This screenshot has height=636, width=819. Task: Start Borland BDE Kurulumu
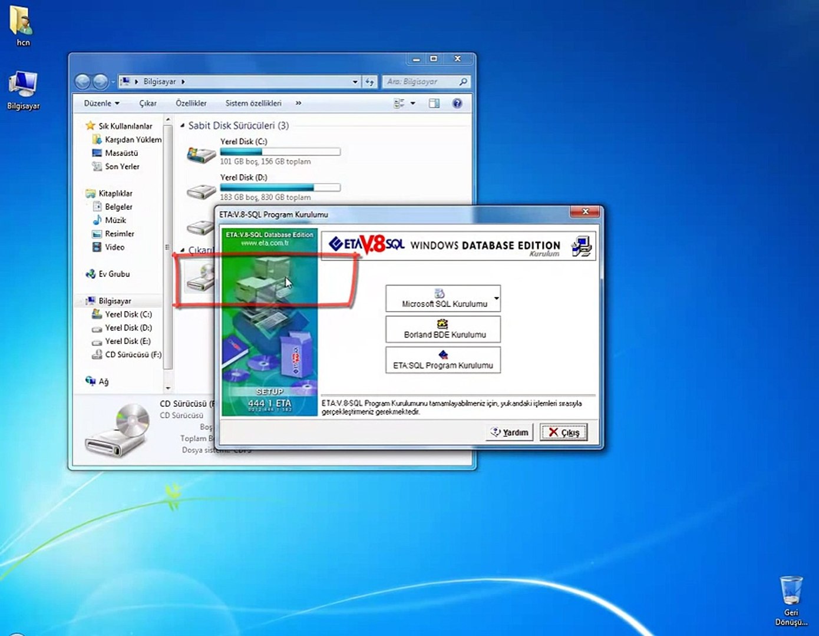click(x=443, y=329)
